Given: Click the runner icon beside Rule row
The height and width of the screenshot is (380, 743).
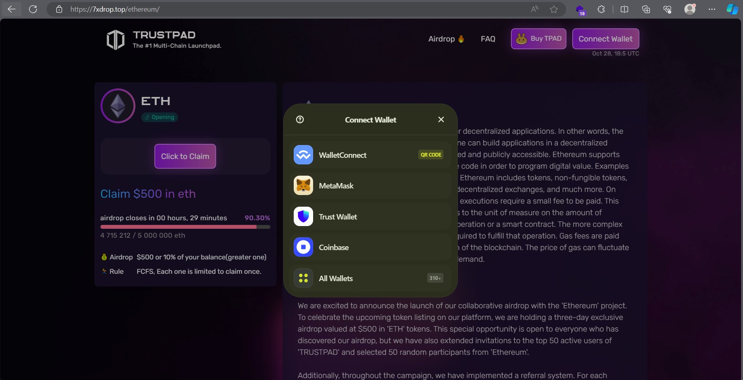Looking at the screenshot, I should point(104,271).
